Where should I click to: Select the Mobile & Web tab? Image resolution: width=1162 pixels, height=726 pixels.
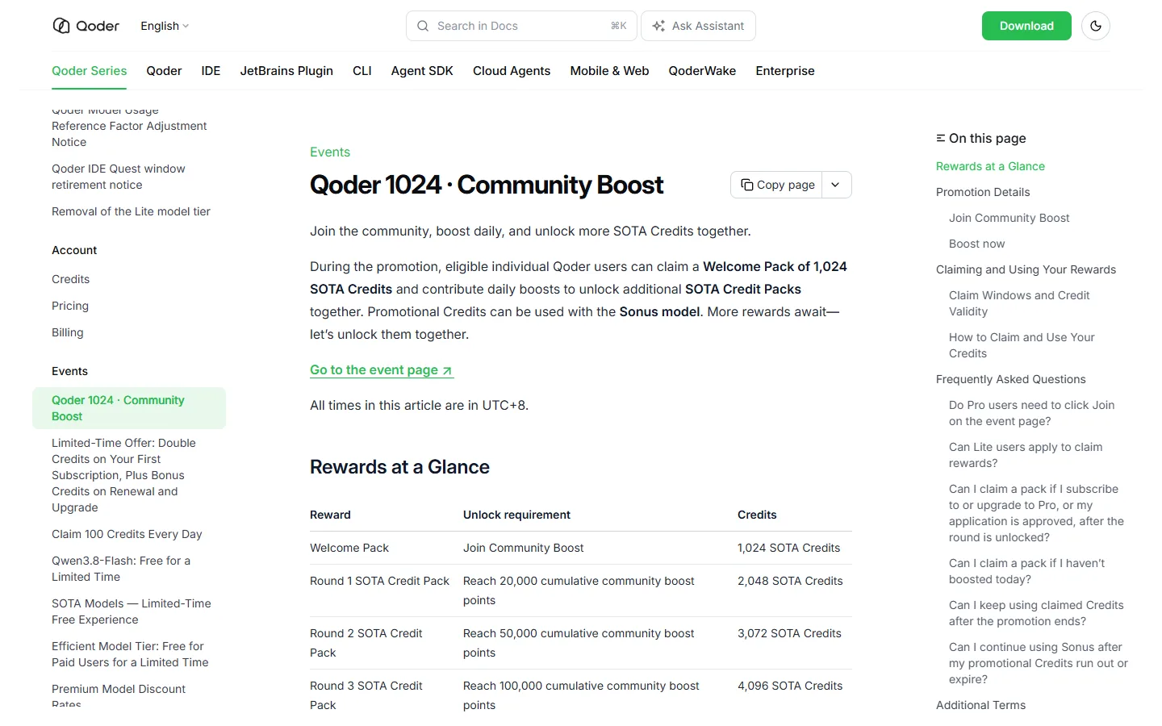click(609, 71)
